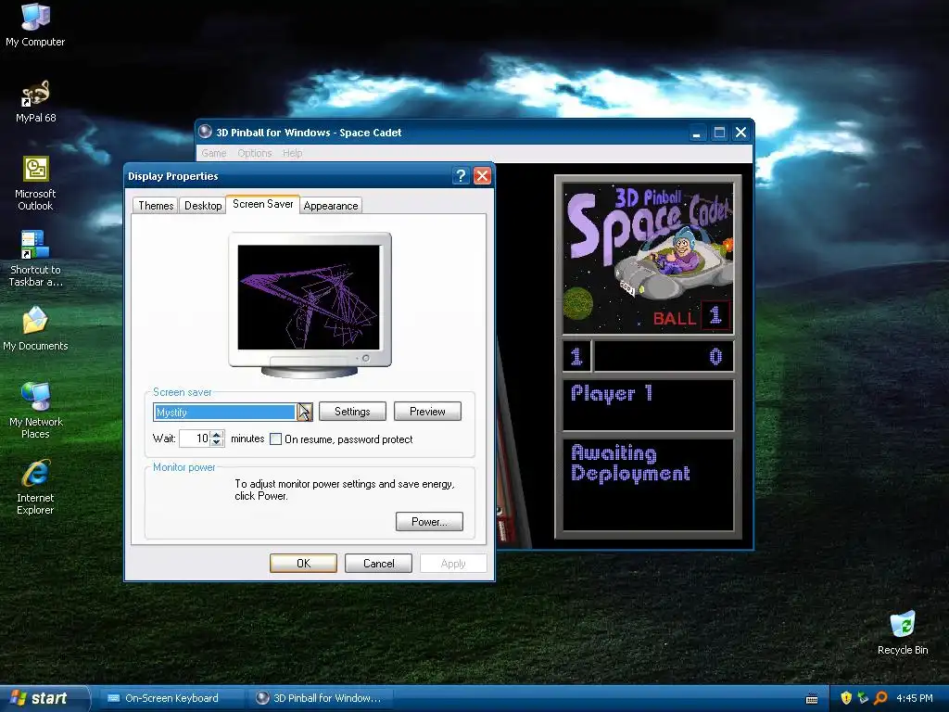The height and width of the screenshot is (712, 949).
Task: Expand the Mystify screen saver dropdown
Action: 304,412
